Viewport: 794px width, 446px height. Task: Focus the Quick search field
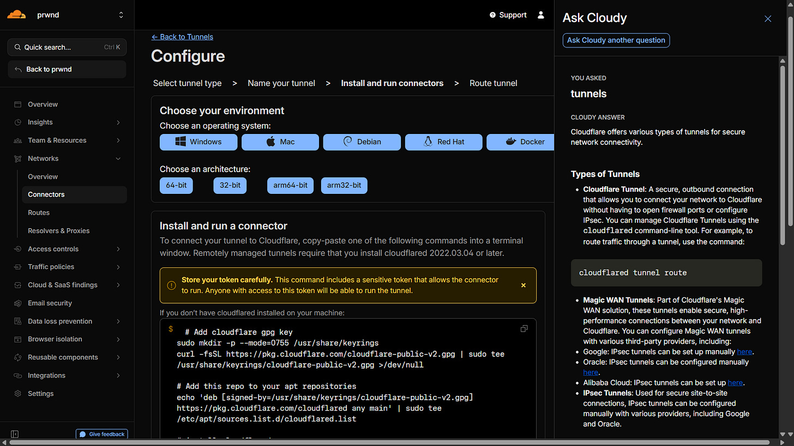click(x=67, y=47)
